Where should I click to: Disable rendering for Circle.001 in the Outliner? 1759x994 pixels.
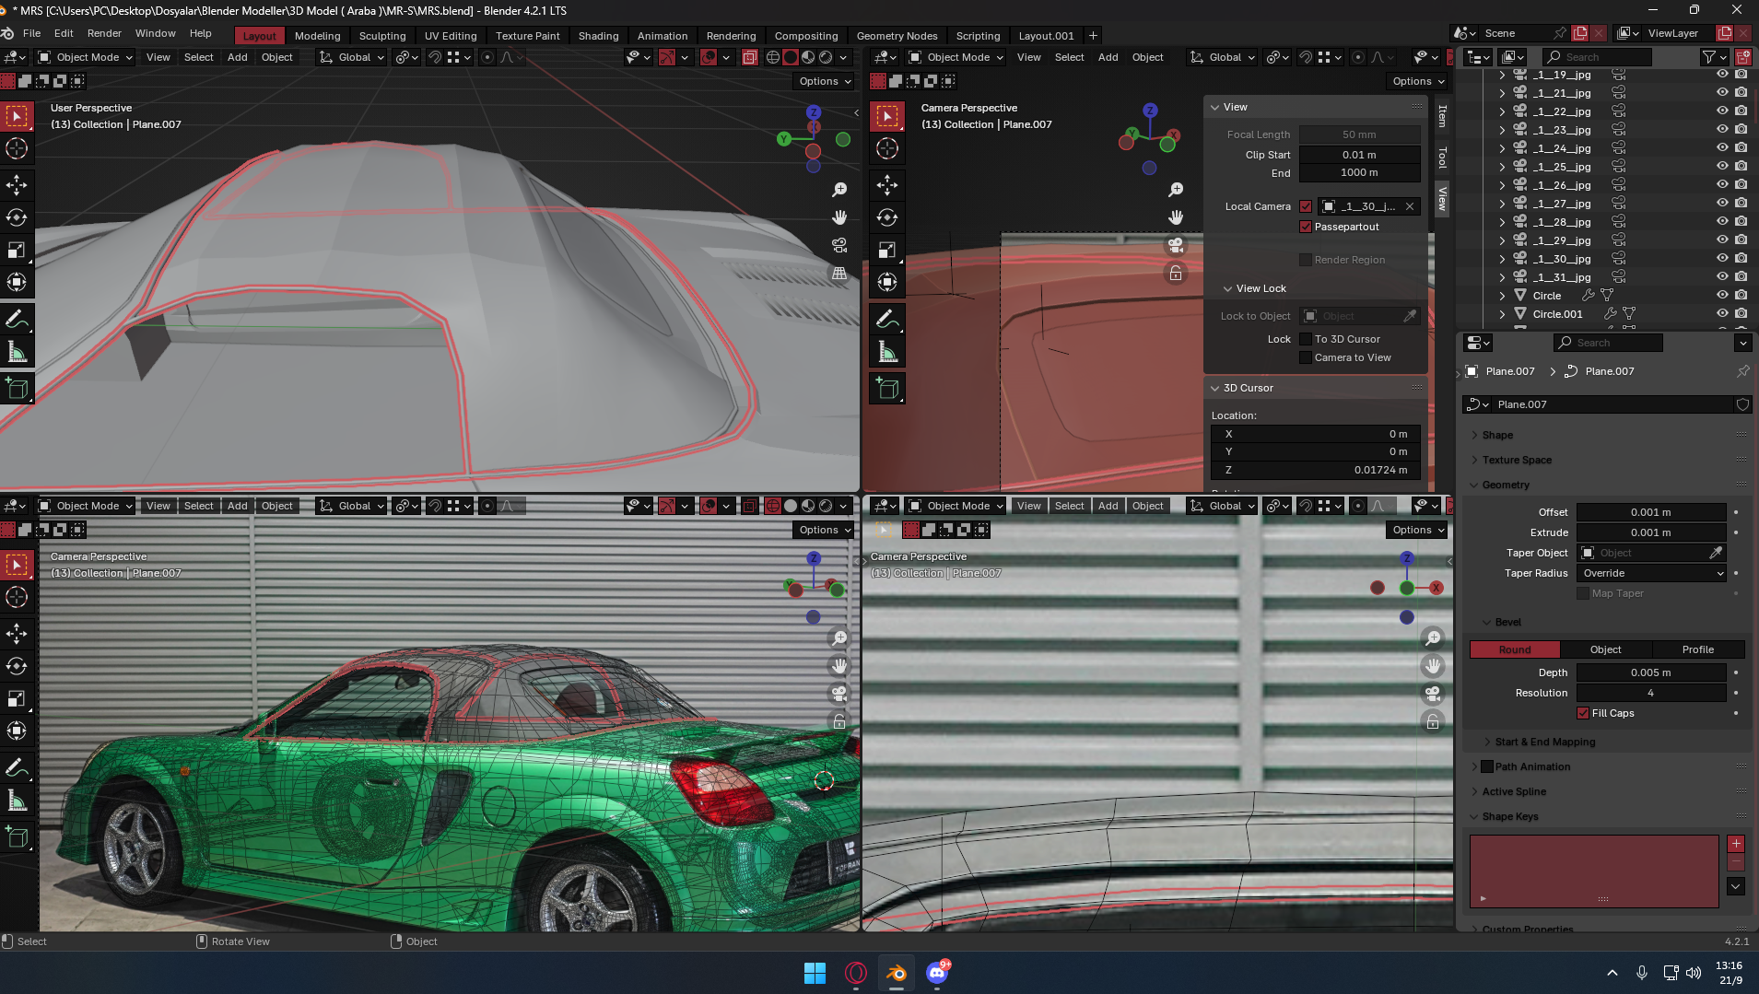(x=1741, y=314)
